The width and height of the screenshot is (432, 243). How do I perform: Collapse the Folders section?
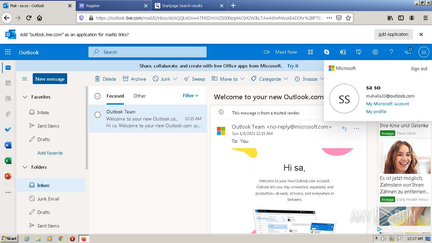click(25, 167)
